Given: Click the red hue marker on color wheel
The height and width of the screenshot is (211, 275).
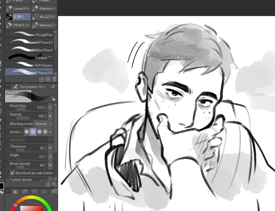Looking at the screenshot, I should [x=15, y=205].
